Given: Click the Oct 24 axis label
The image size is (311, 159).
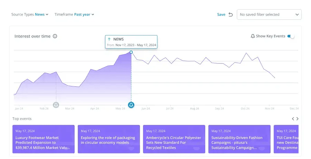Looking at the screenshot, I should point(245,108).
